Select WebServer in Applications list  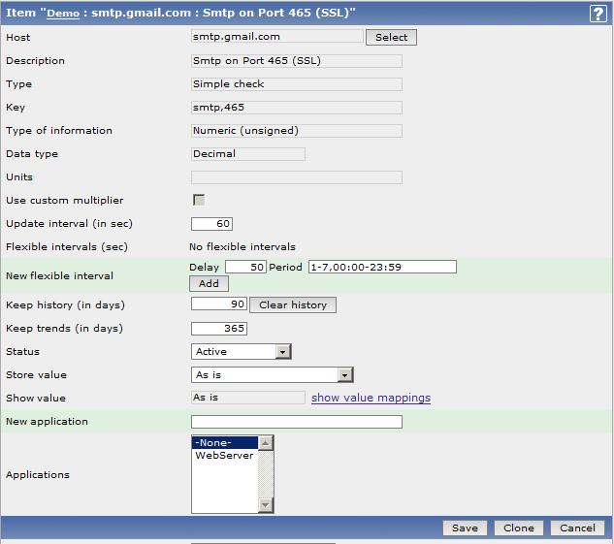(x=224, y=455)
